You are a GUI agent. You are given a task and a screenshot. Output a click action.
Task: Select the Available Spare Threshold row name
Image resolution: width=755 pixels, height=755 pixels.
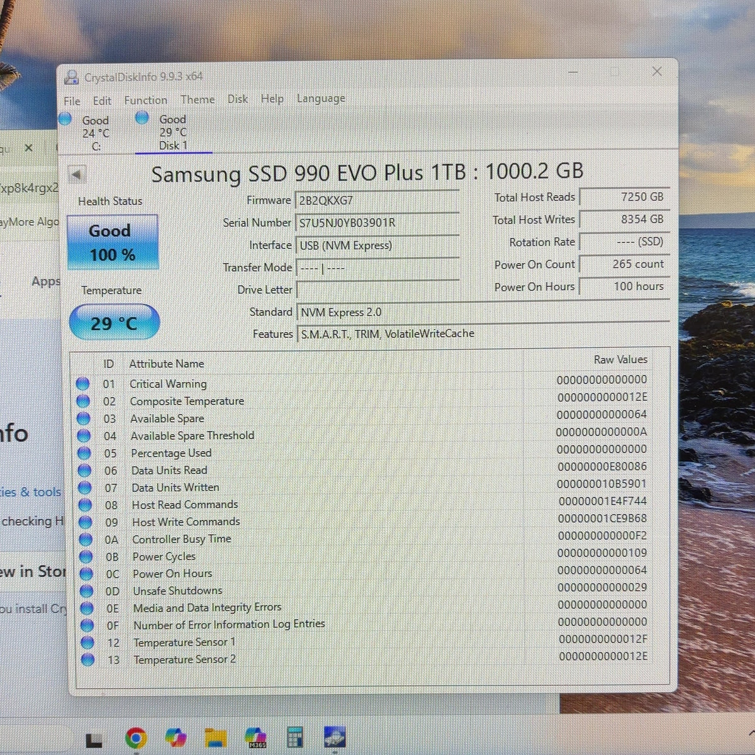tap(193, 435)
